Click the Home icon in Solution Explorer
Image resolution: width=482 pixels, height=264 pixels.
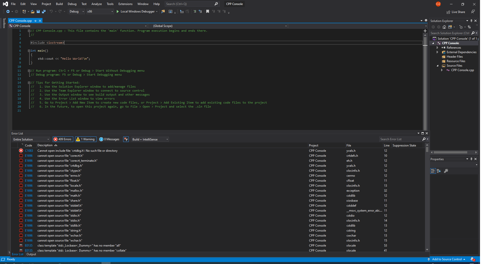pyautogui.click(x=444, y=27)
